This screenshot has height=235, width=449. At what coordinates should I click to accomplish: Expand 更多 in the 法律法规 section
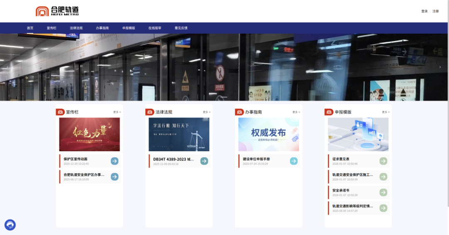(x=207, y=112)
